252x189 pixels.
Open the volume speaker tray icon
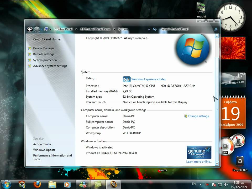[x=226, y=185]
